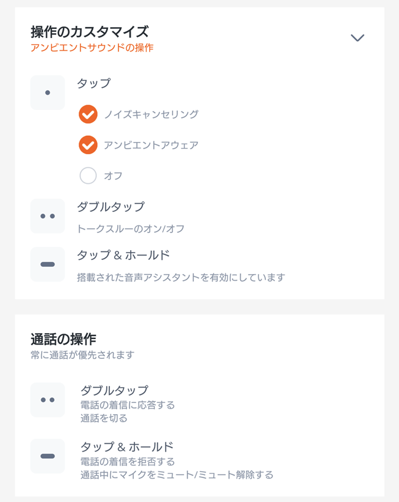Screen dimensions: 399x502
Task: Click the 通話の操作 heading
Action: 63,339
